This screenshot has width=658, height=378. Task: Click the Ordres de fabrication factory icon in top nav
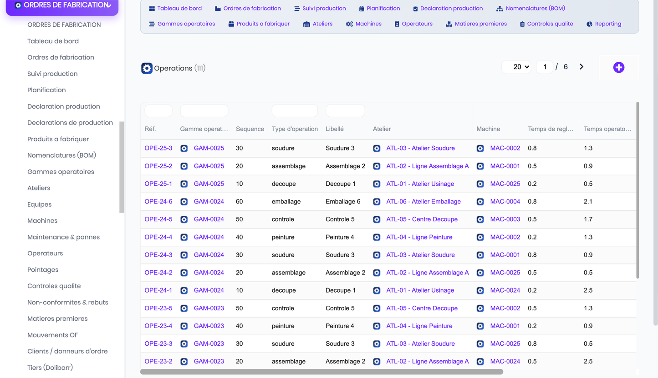[218, 9]
